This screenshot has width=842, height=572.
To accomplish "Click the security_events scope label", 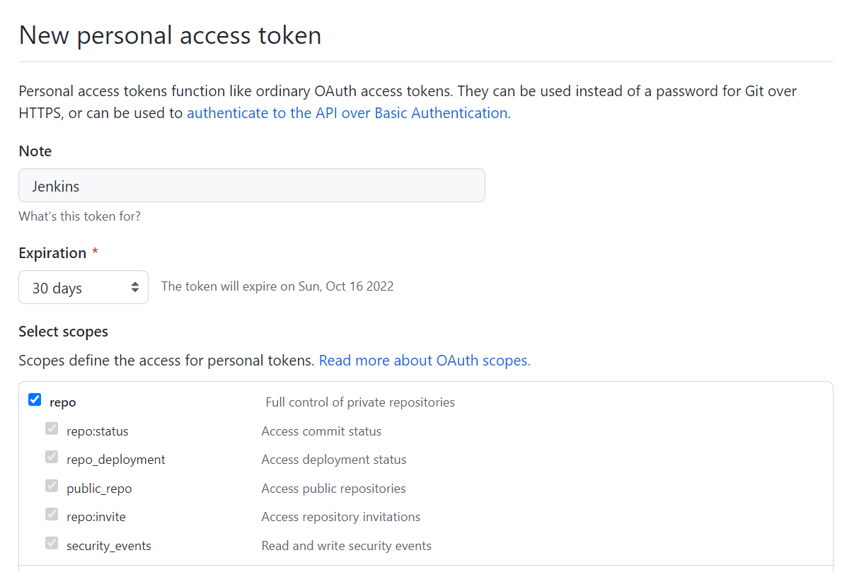I will (108, 546).
